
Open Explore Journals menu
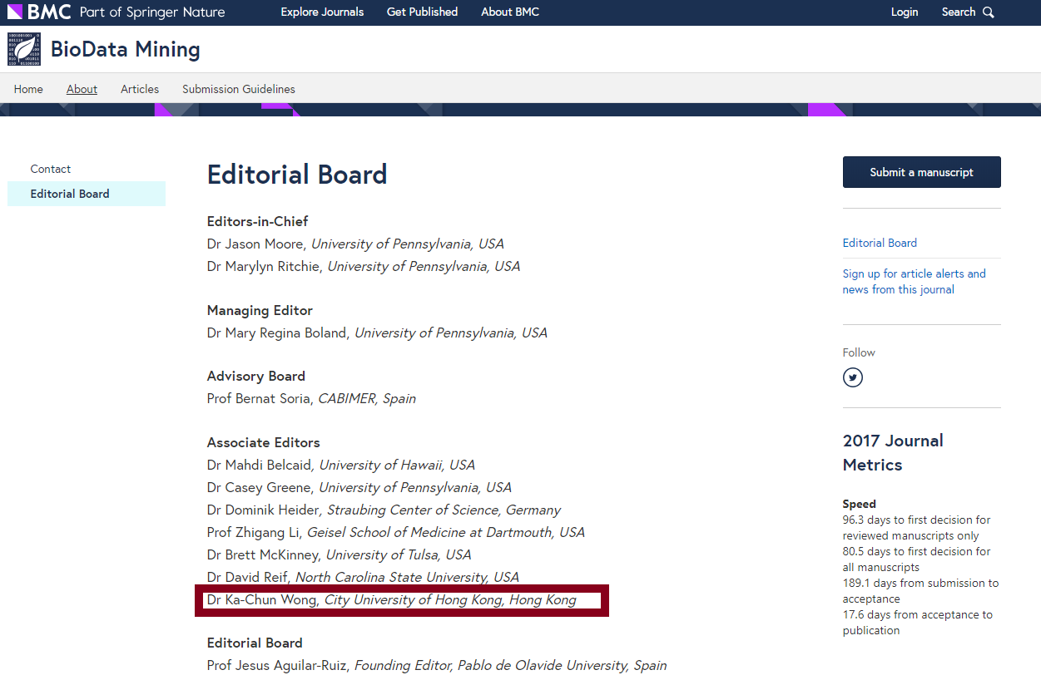click(322, 12)
